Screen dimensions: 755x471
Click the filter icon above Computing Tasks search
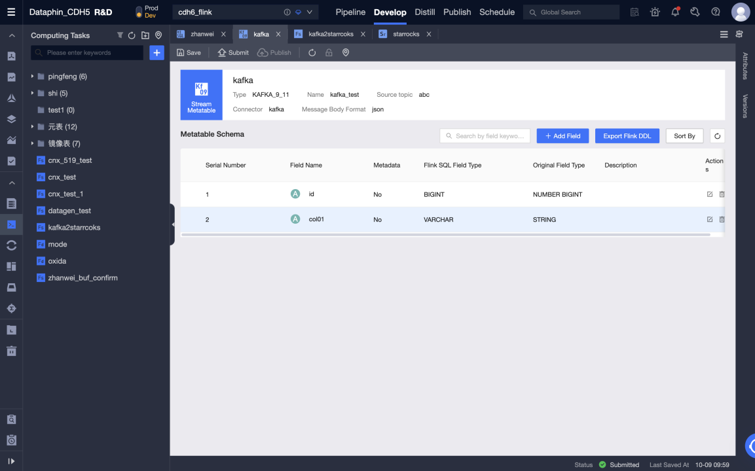coord(119,35)
